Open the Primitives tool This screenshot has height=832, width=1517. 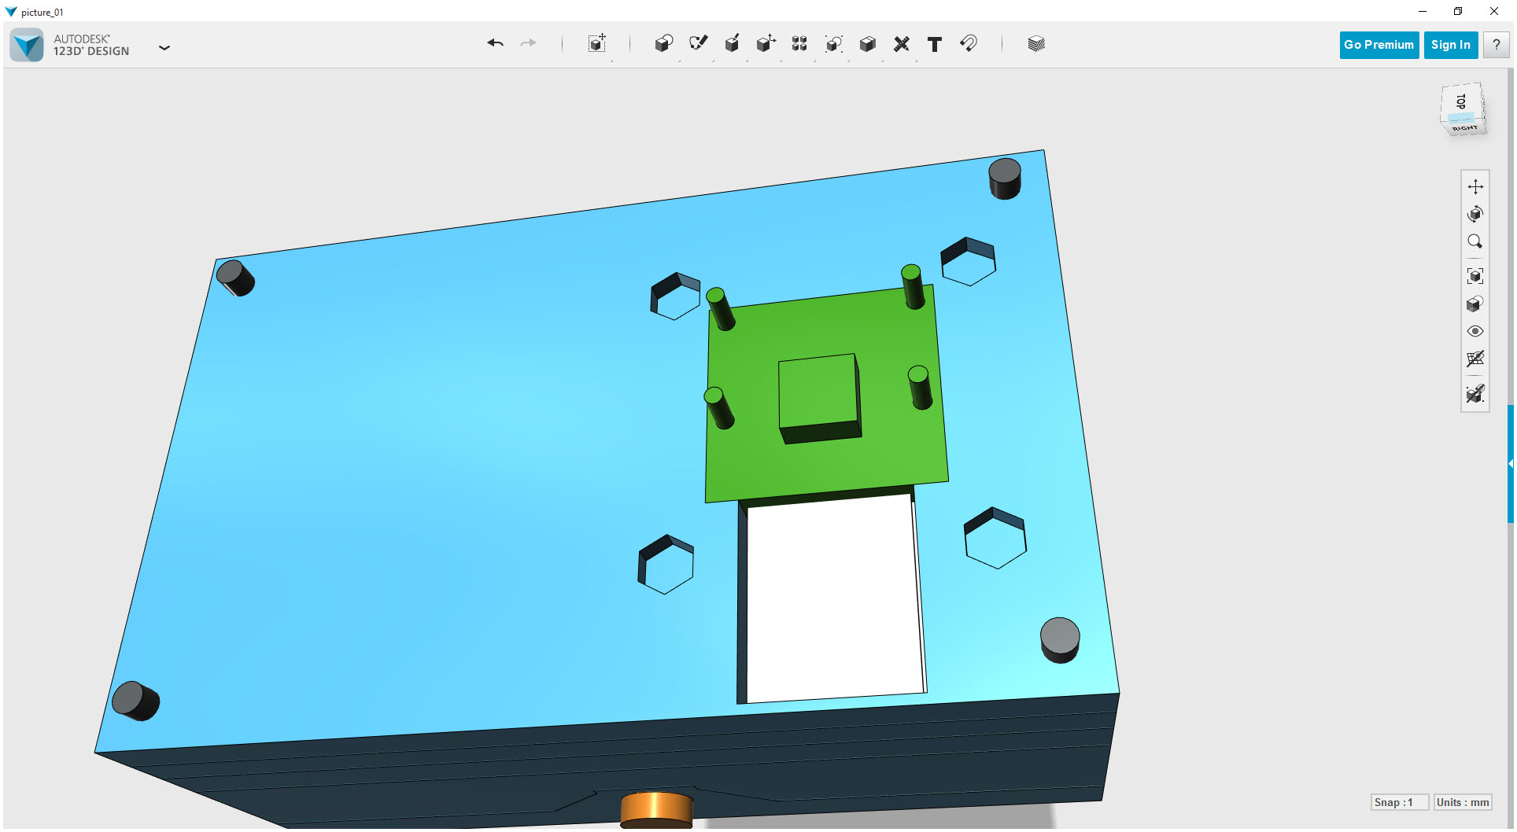pos(663,44)
